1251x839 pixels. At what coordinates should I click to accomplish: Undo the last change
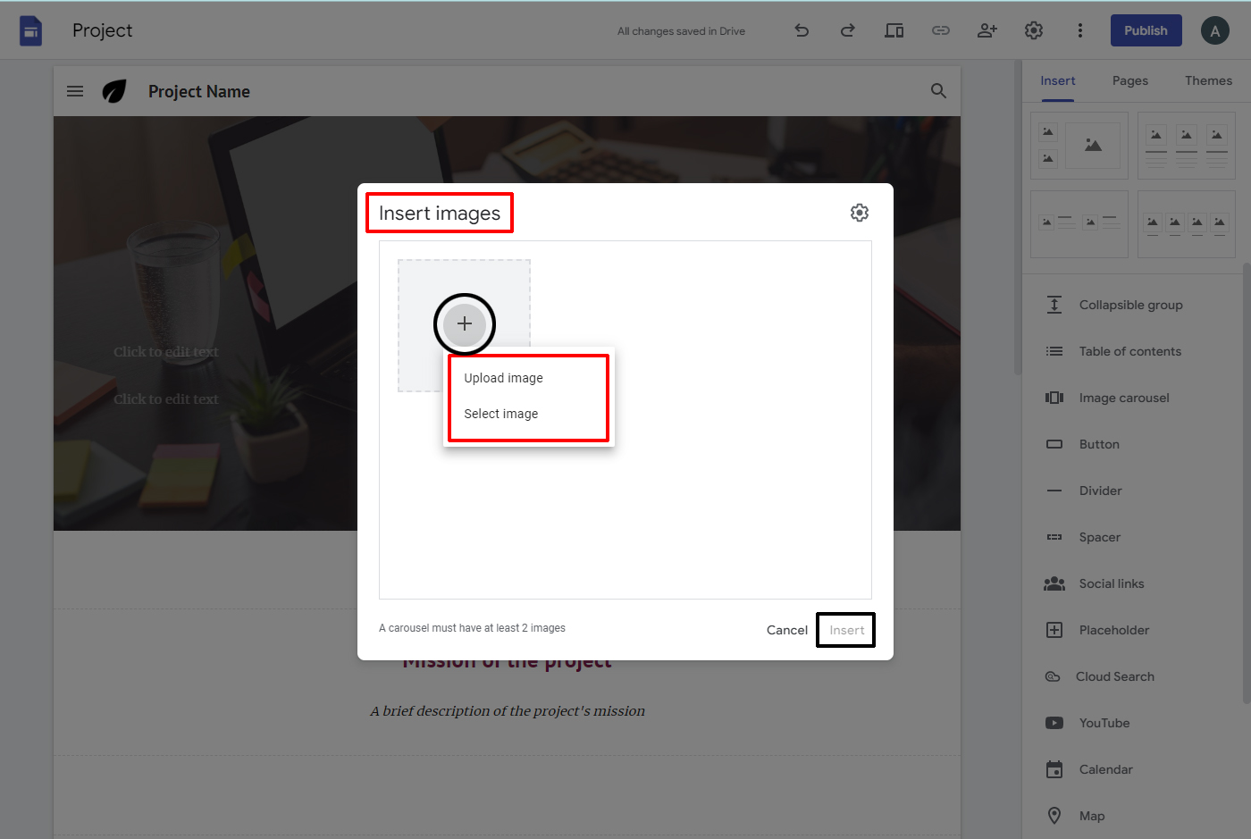(802, 30)
